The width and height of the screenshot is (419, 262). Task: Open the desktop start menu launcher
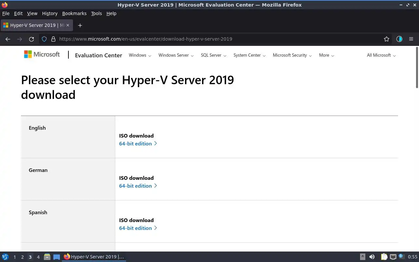tap(5, 257)
